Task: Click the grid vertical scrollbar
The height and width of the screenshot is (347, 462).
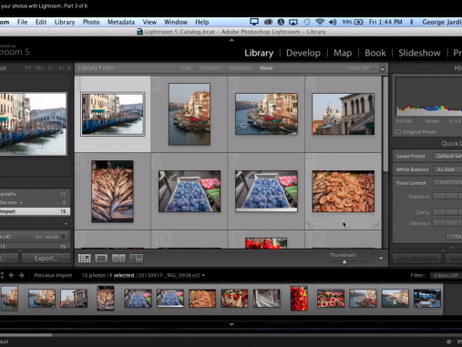Action: click(385, 125)
